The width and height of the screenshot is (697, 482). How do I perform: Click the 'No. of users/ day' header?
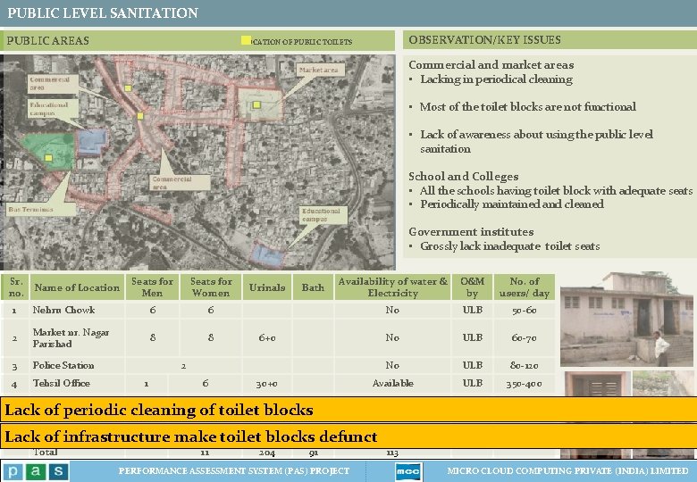525,287
